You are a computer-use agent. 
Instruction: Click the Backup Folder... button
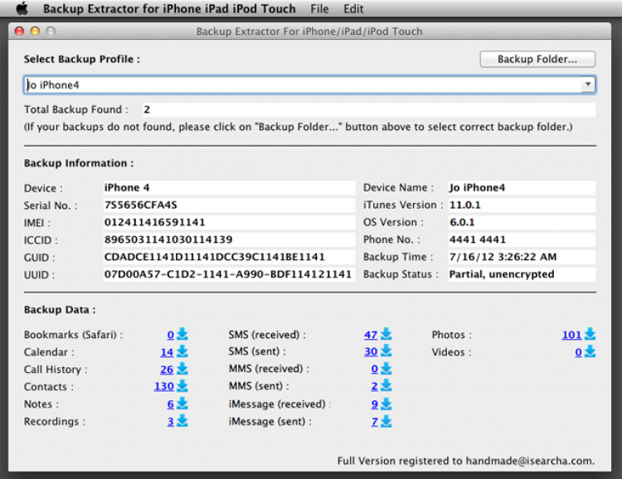537,59
